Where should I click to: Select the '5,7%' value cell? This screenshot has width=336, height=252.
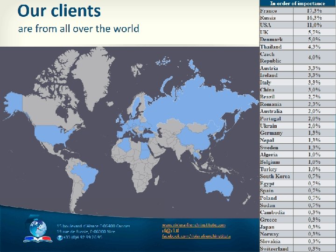314,32
